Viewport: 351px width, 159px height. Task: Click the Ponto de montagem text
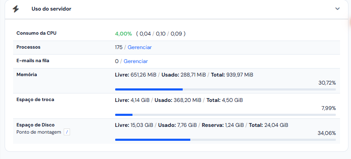pyautogui.click(x=39, y=132)
